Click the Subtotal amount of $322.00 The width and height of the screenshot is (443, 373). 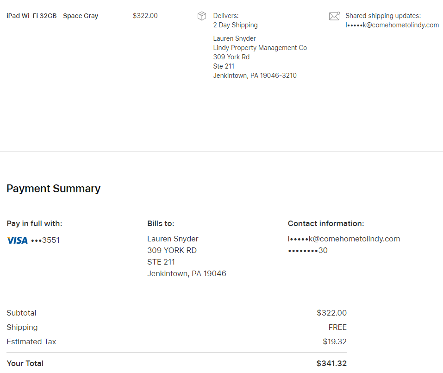331,313
